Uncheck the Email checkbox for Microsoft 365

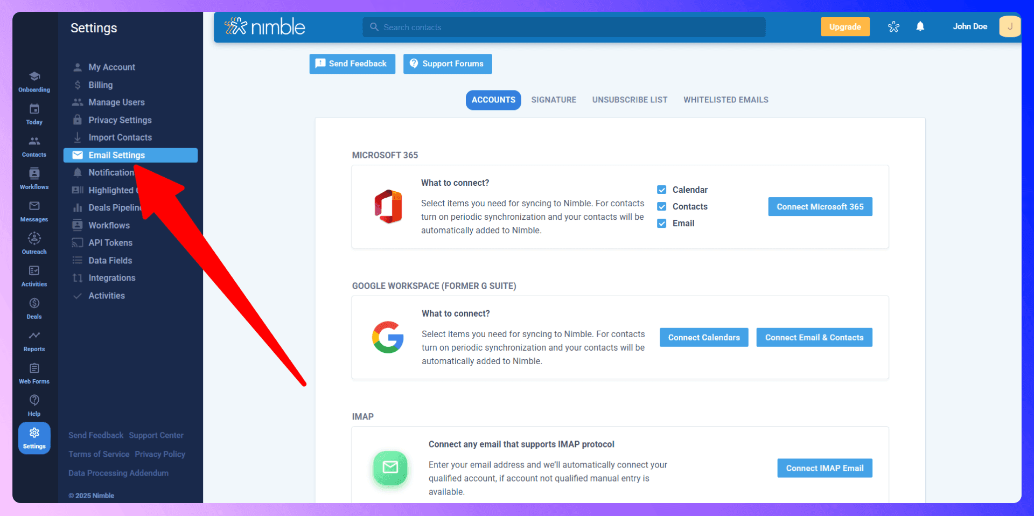pos(662,223)
